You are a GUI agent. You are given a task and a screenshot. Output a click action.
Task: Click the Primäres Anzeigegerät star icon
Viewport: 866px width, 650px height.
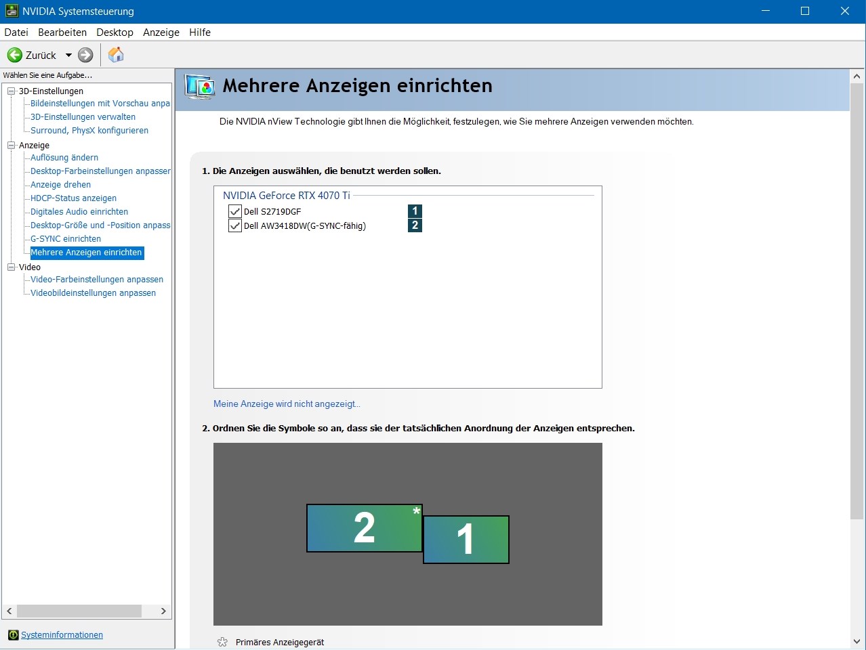point(222,642)
